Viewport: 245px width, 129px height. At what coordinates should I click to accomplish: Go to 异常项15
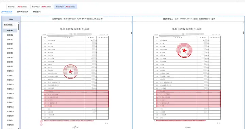pyautogui.click(x=10, y=93)
